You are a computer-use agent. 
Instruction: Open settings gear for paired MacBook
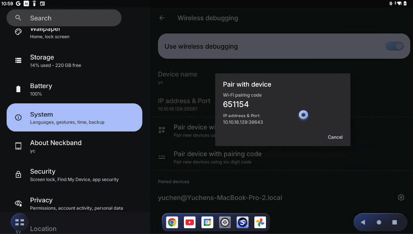(x=401, y=198)
